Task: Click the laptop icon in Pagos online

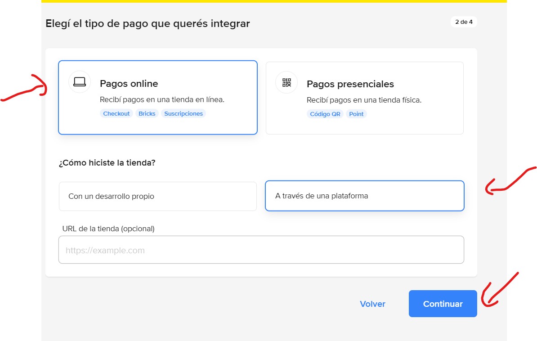Action: point(80,82)
